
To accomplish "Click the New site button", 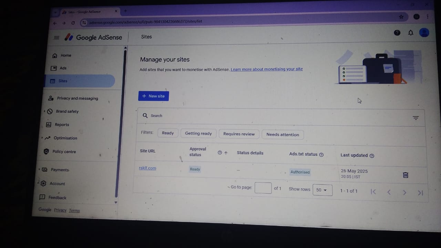I will tap(153, 96).
